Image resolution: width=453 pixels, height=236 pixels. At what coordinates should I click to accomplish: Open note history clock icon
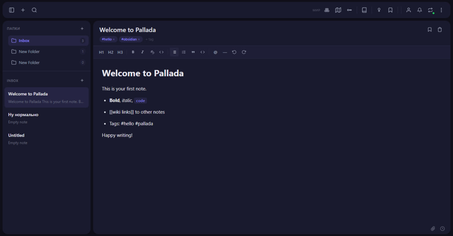pos(442,229)
